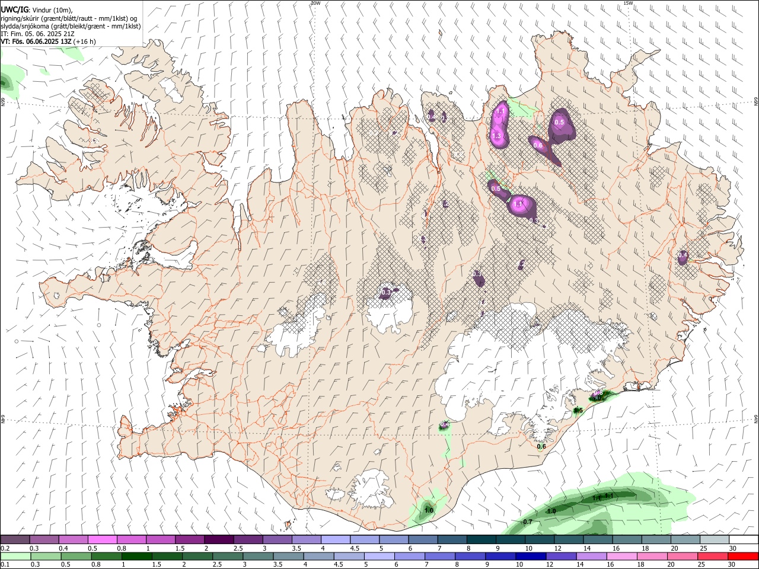Click the "1.3" snowfall value on the map
This screenshot has height=569, width=759.
(497, 136)
